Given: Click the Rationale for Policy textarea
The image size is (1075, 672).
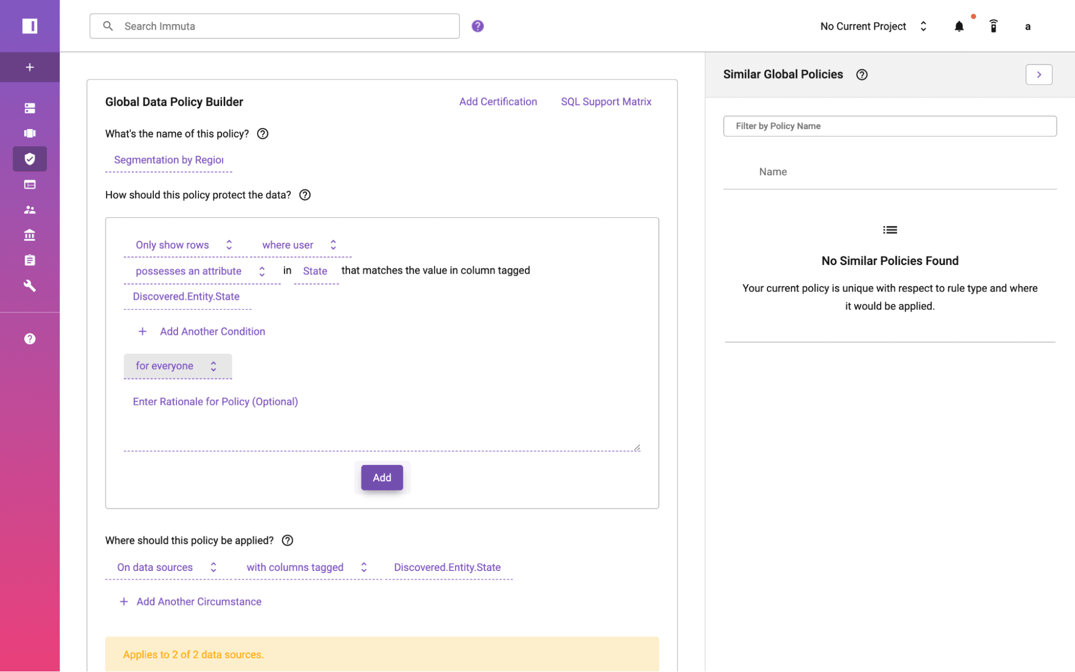Looking at the screenshot, I should pos(382,423).
